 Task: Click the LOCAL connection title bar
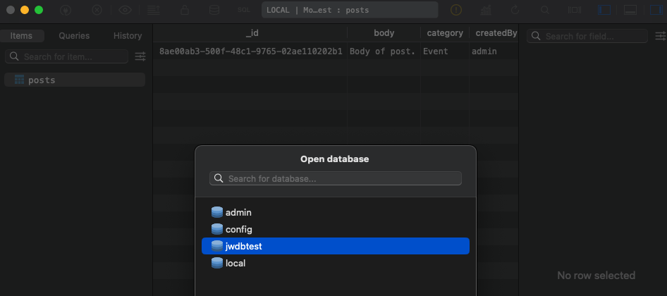point(350,10)
